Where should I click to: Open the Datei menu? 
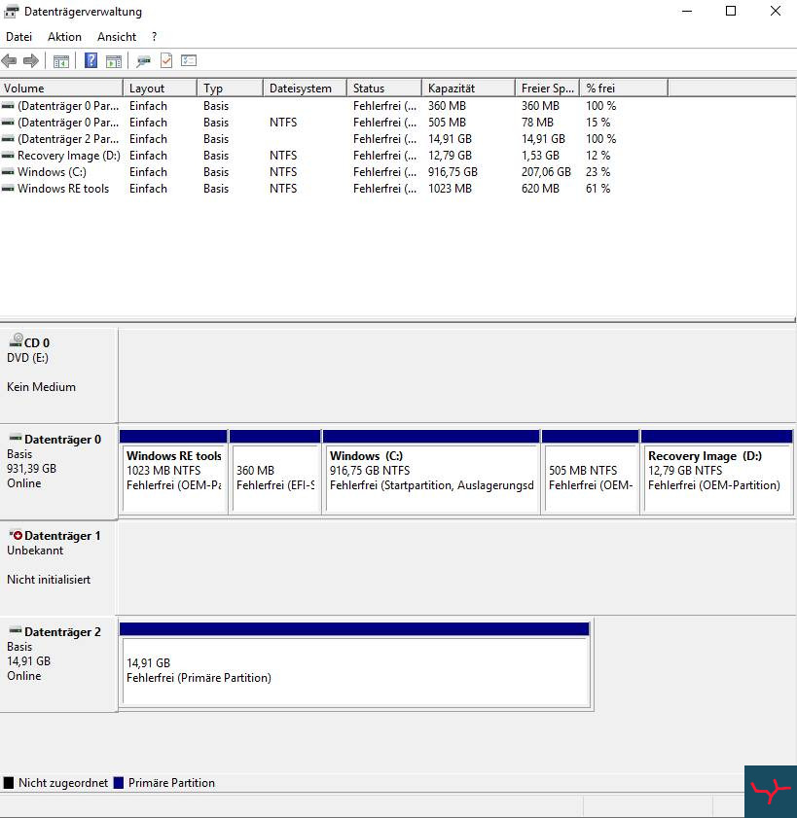(x=18, y=37)
